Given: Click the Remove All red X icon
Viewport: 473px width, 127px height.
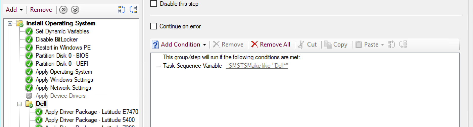Looking at the screenshot, I should [254, 44].
